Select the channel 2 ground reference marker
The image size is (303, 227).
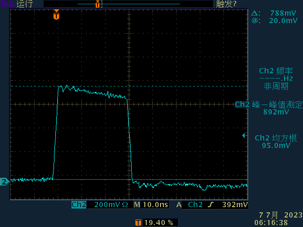pyautogui.click(x=4, y=182)
